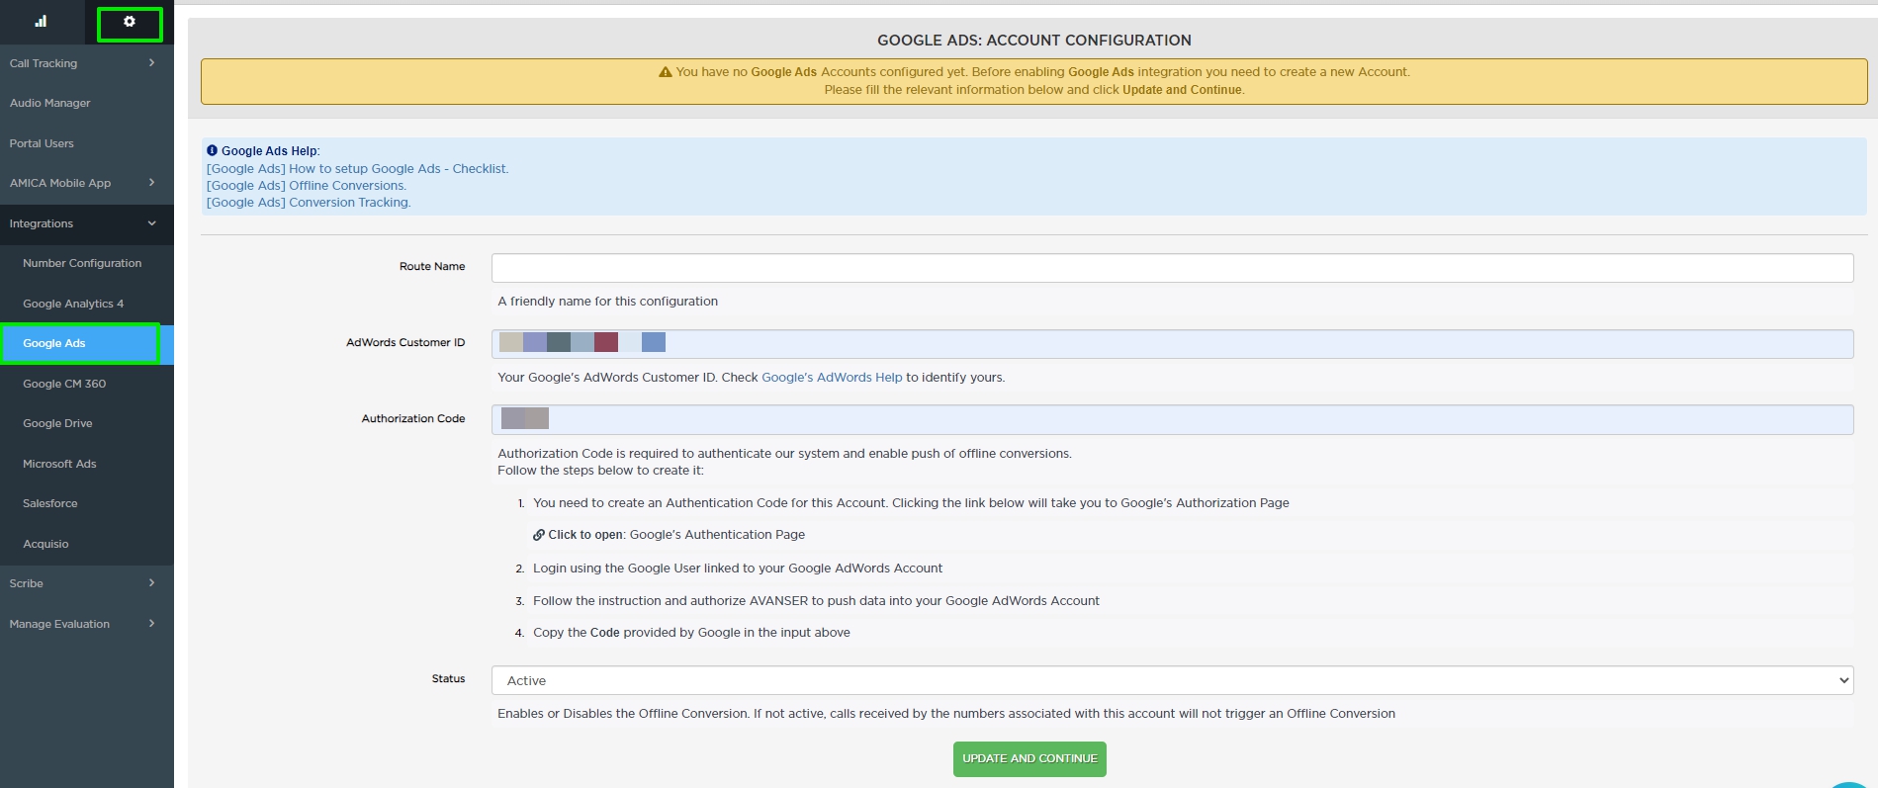Click the info icon beside Google Ads Help
Viewport: 1878px width, 788px height.
pos(212,150)
